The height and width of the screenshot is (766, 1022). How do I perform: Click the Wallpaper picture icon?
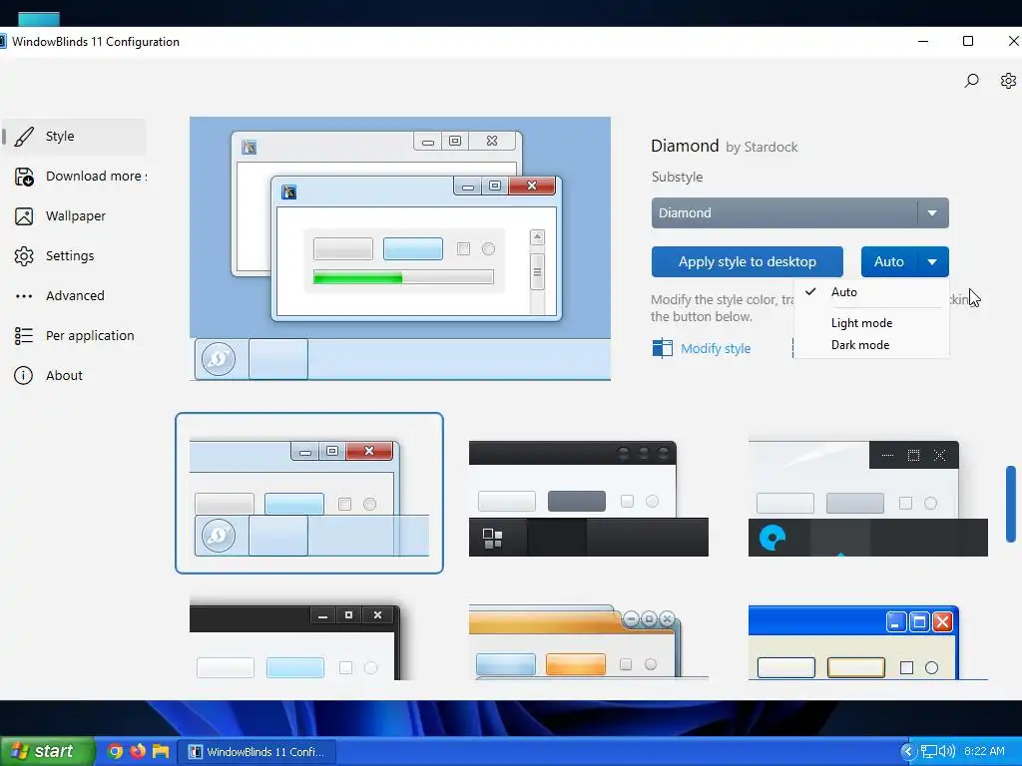coord(24,216)
